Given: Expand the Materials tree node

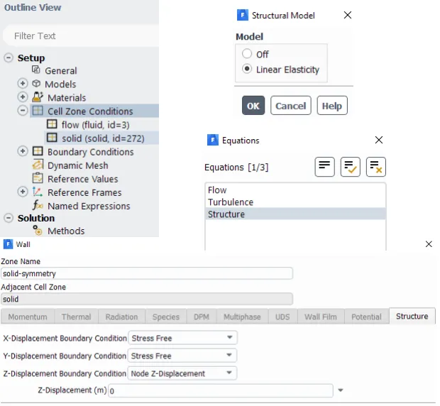Looking at the screenshot, I should (23, 97).
